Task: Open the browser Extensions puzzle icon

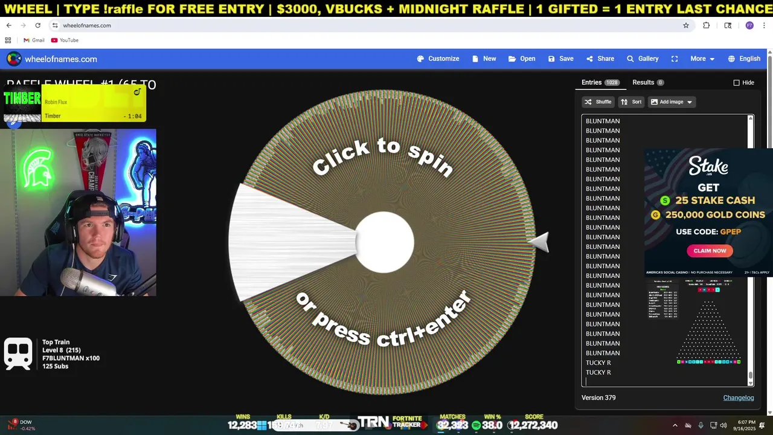Action: (706, 25)
